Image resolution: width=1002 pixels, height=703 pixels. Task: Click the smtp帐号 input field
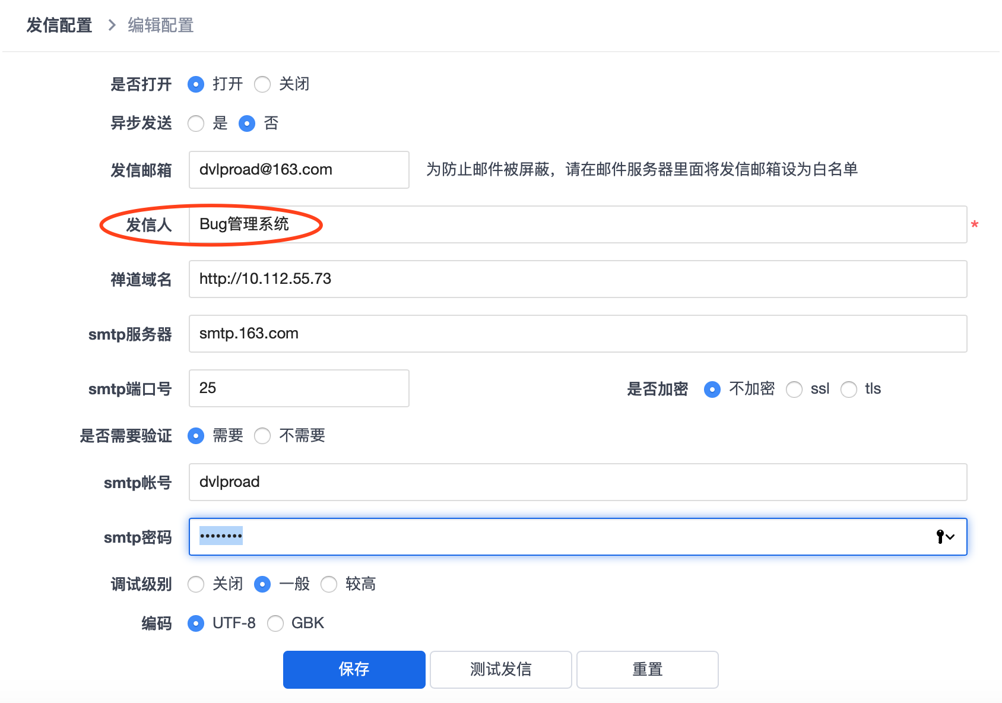578,482
